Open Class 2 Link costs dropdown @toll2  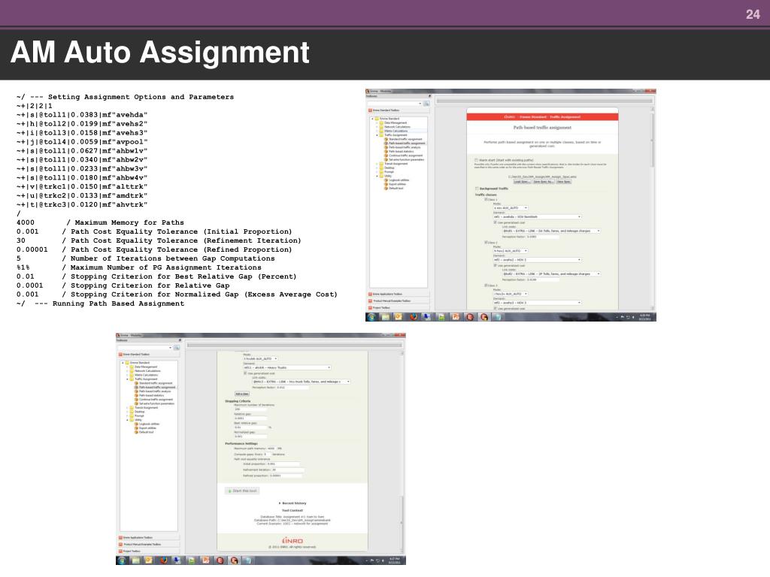coord(551,273)
